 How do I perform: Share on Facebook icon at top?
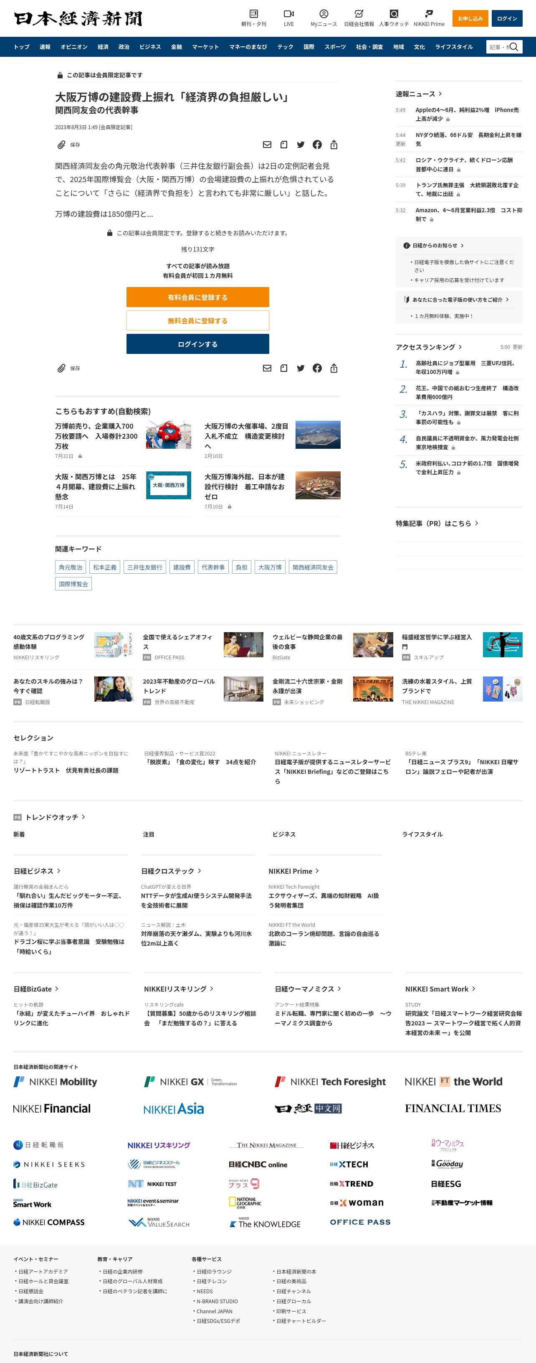point(317,145)
